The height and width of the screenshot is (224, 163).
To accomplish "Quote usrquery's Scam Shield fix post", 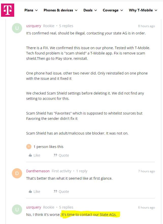I will click(61, 155).
